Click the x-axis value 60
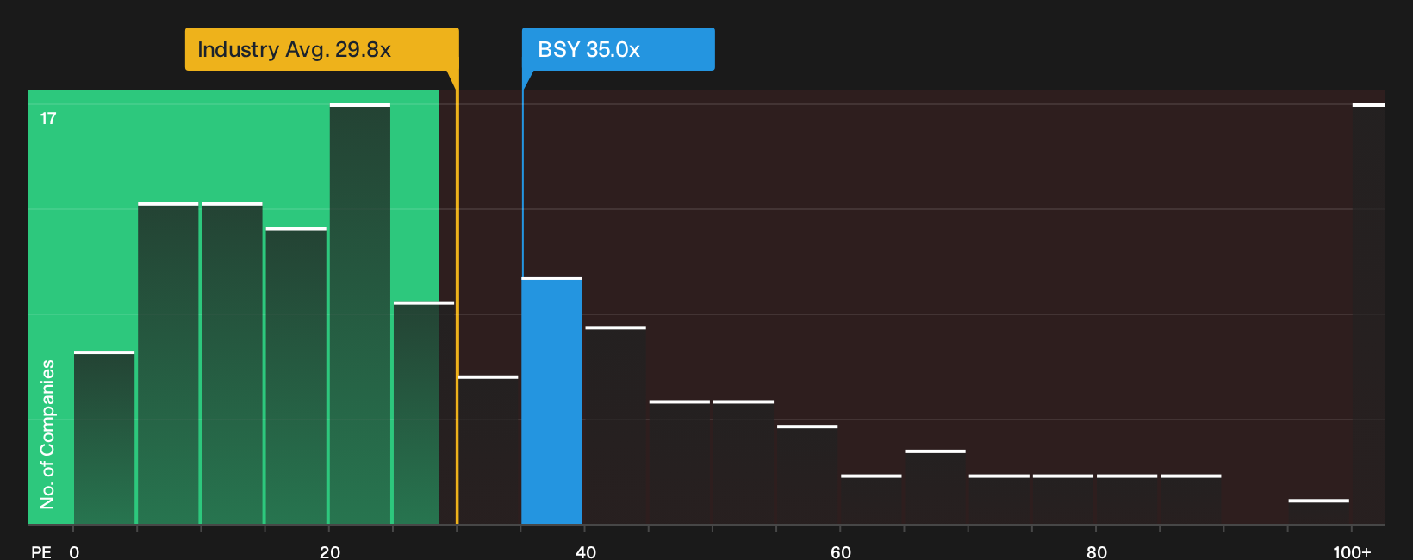This screenshot has height=560, width=1413. click(841, 551)
